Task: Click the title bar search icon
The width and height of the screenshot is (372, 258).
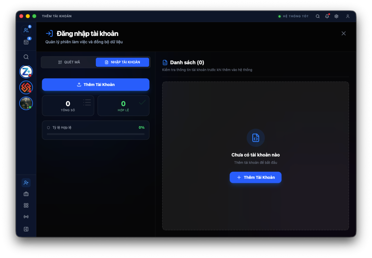Action: pos(318,16)
